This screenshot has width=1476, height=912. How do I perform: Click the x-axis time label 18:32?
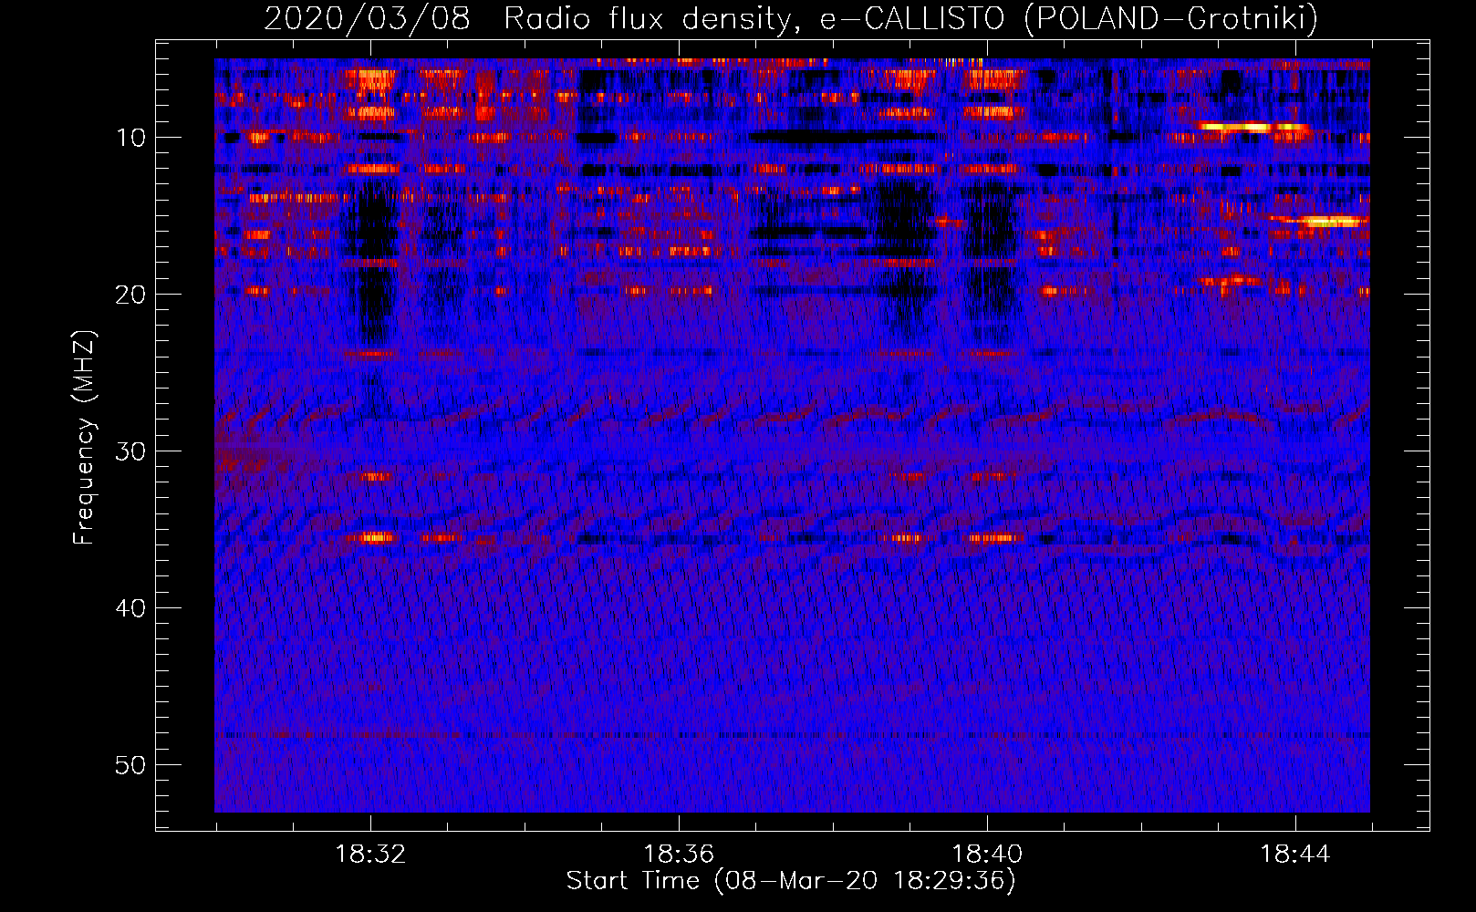point(370,855)
